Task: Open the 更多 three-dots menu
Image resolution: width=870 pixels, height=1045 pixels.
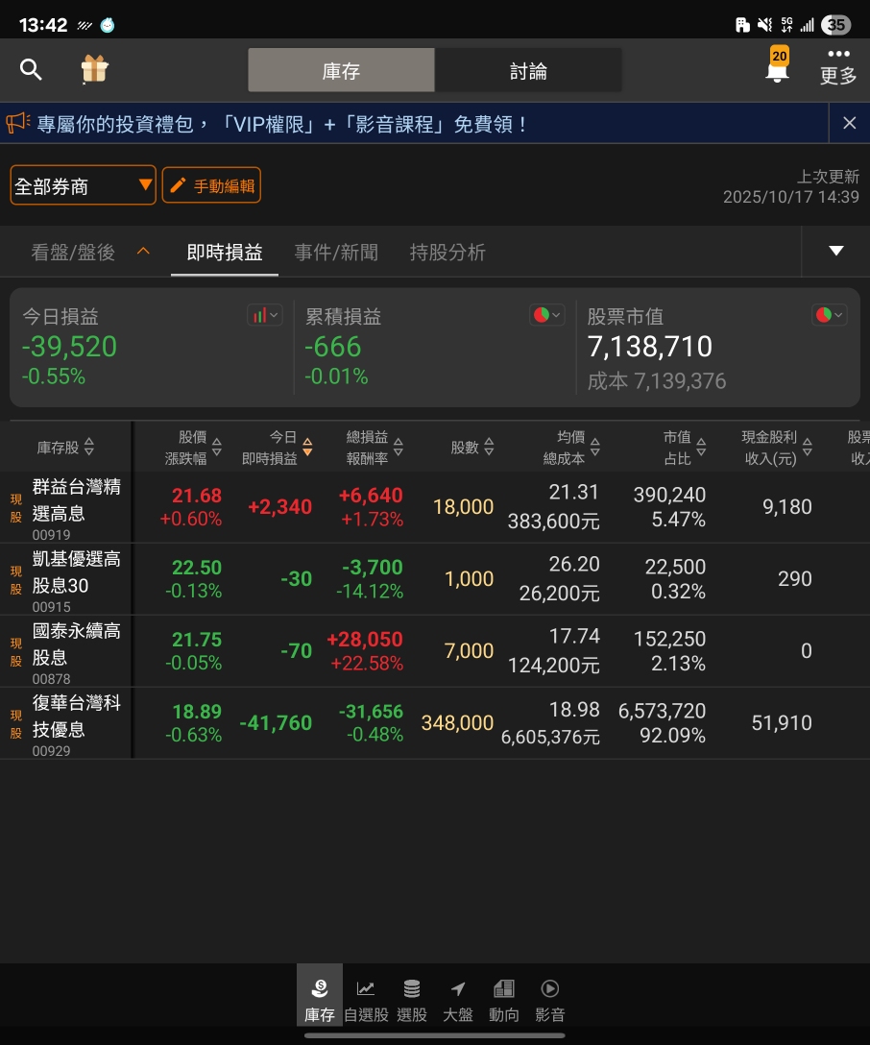Action: click(838, 66)
